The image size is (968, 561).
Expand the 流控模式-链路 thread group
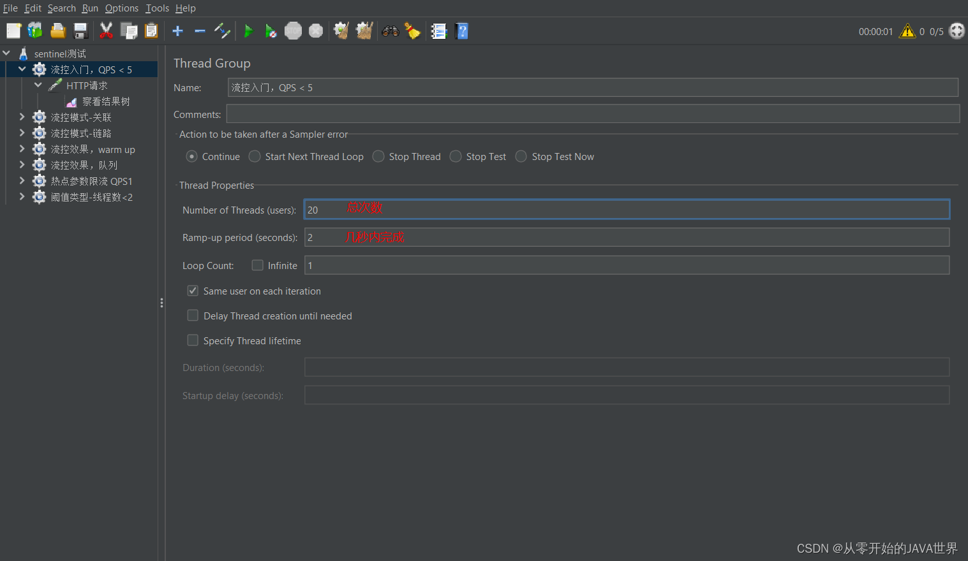coord(22,133)
